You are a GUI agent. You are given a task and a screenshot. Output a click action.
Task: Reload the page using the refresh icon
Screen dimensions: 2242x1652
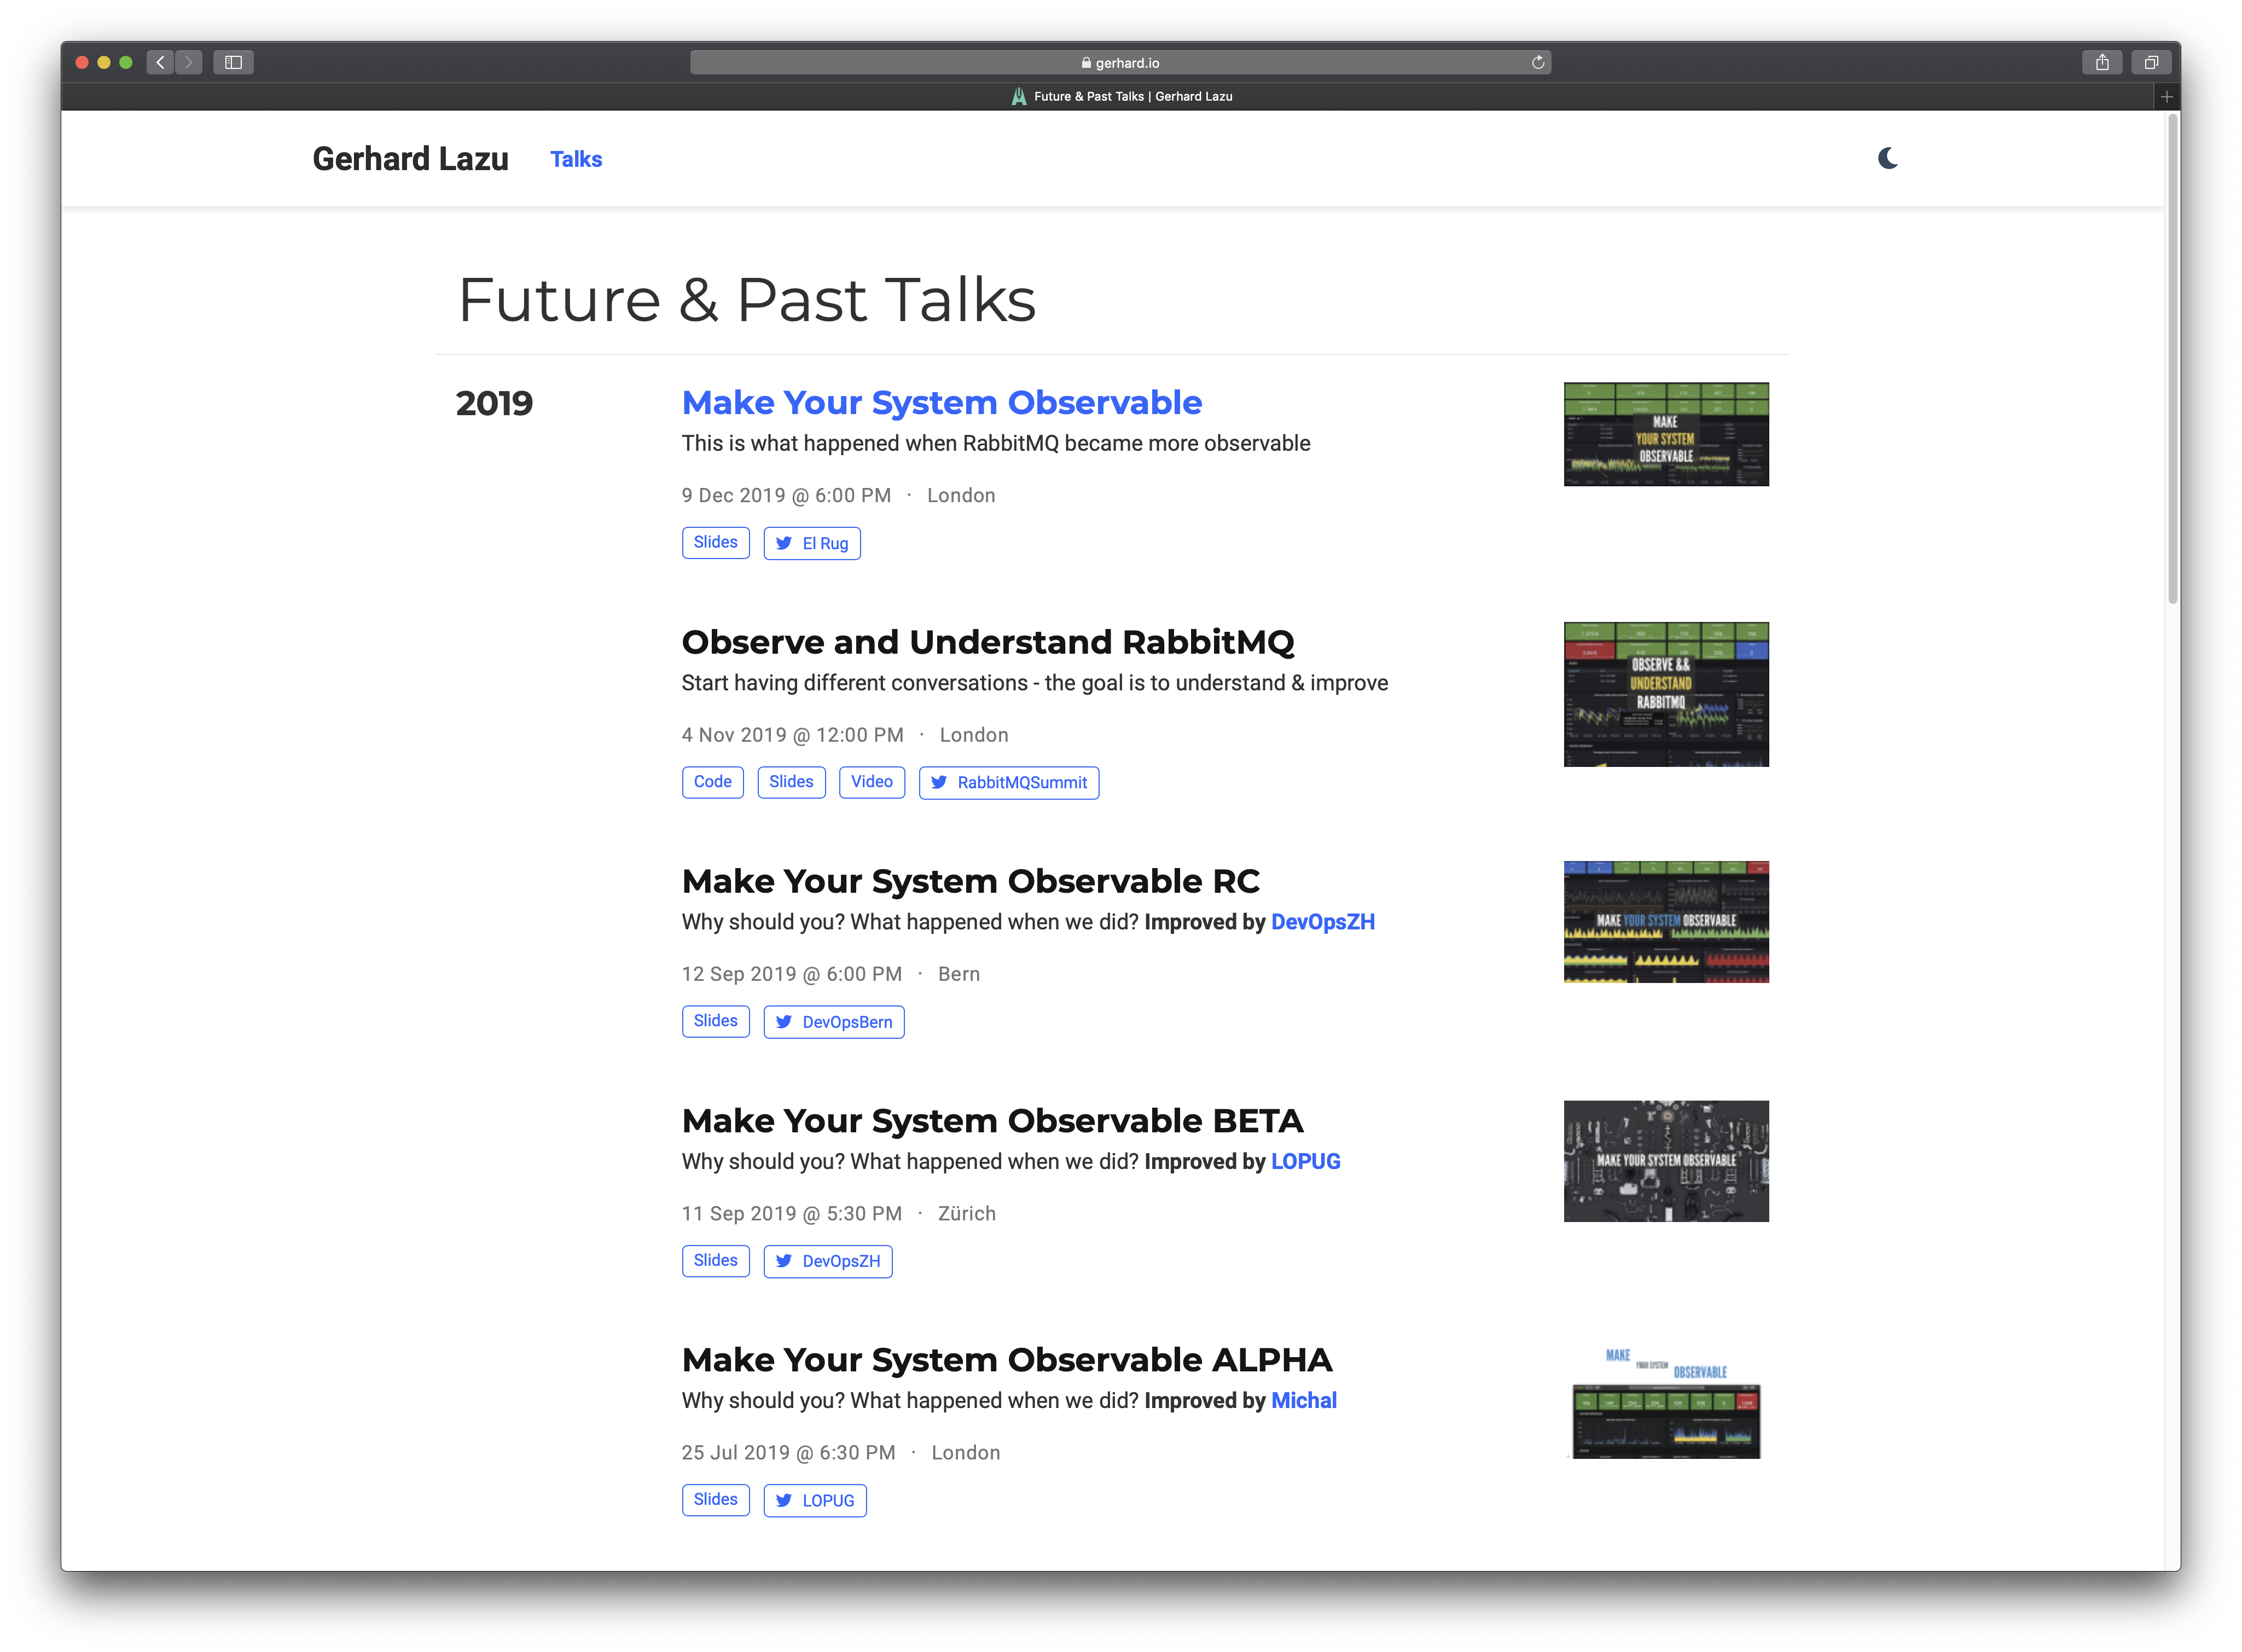(1538, 62)
